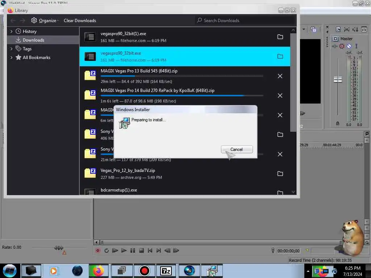371x278 pixels.
Task: Go to end in Vegas transport
Action: (x=159, y=250)
